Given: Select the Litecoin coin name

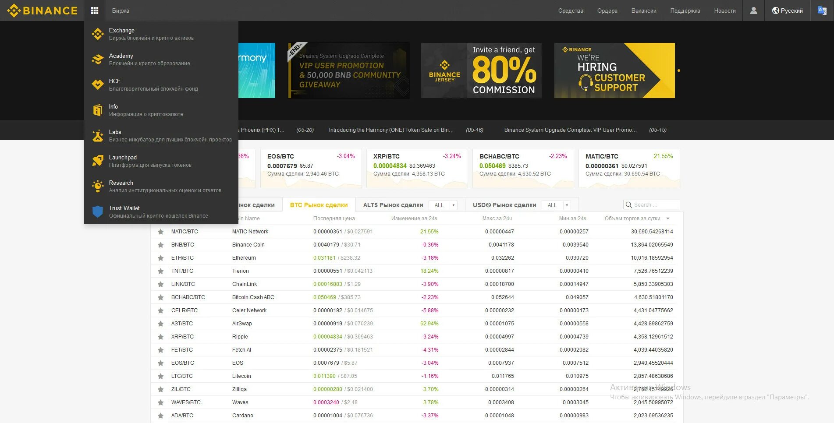Looking at the screenshot, I should coord(241,376).
